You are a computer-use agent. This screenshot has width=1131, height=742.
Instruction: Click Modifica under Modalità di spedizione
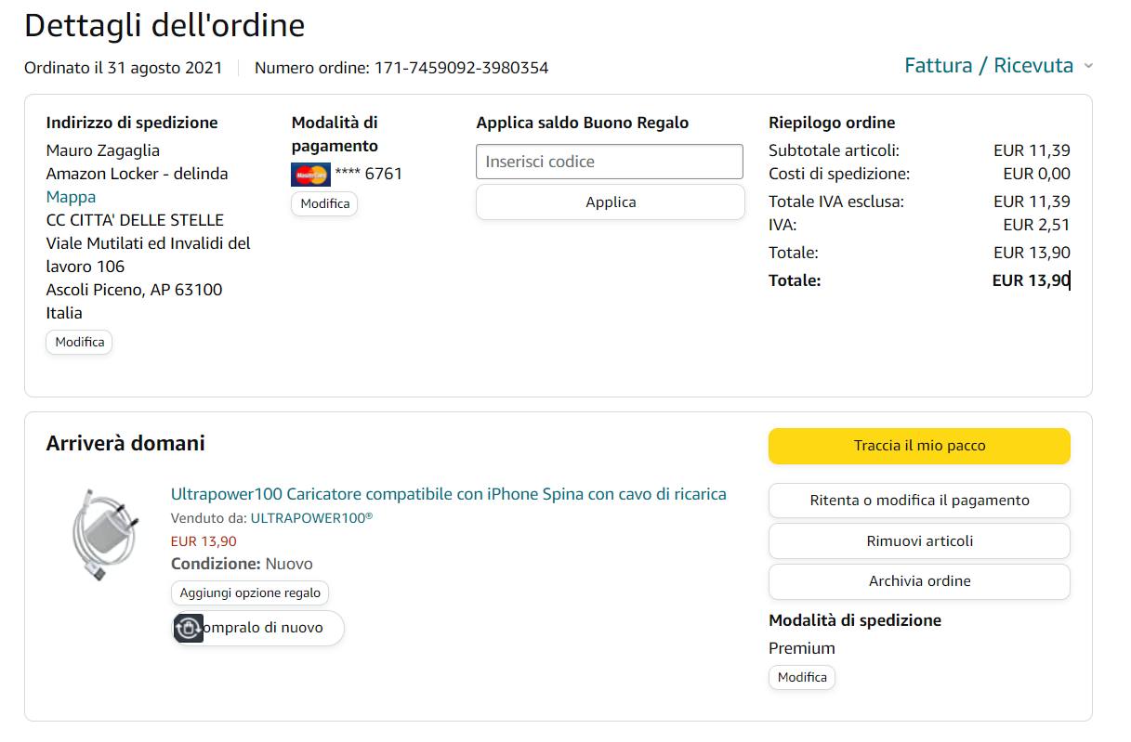pyautogui.click(x=802, y=677)
